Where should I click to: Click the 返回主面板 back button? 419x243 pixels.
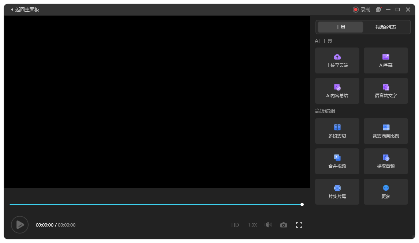pyautogui.click(x=25, y=10)
